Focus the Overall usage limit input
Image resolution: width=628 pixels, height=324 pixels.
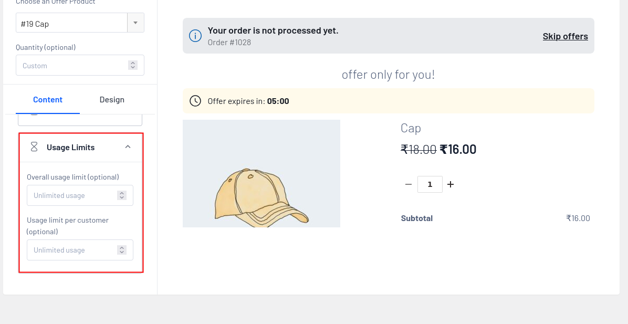71,195
